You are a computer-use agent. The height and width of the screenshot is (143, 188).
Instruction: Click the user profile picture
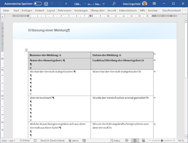[144, 4]
